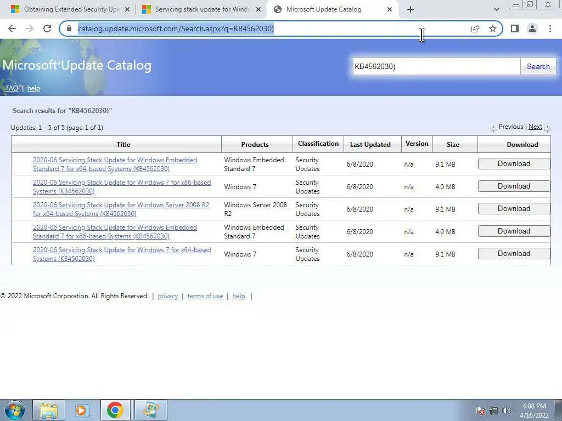Download Windows Embedded Standard 7 x64 update

pos(514,163)
